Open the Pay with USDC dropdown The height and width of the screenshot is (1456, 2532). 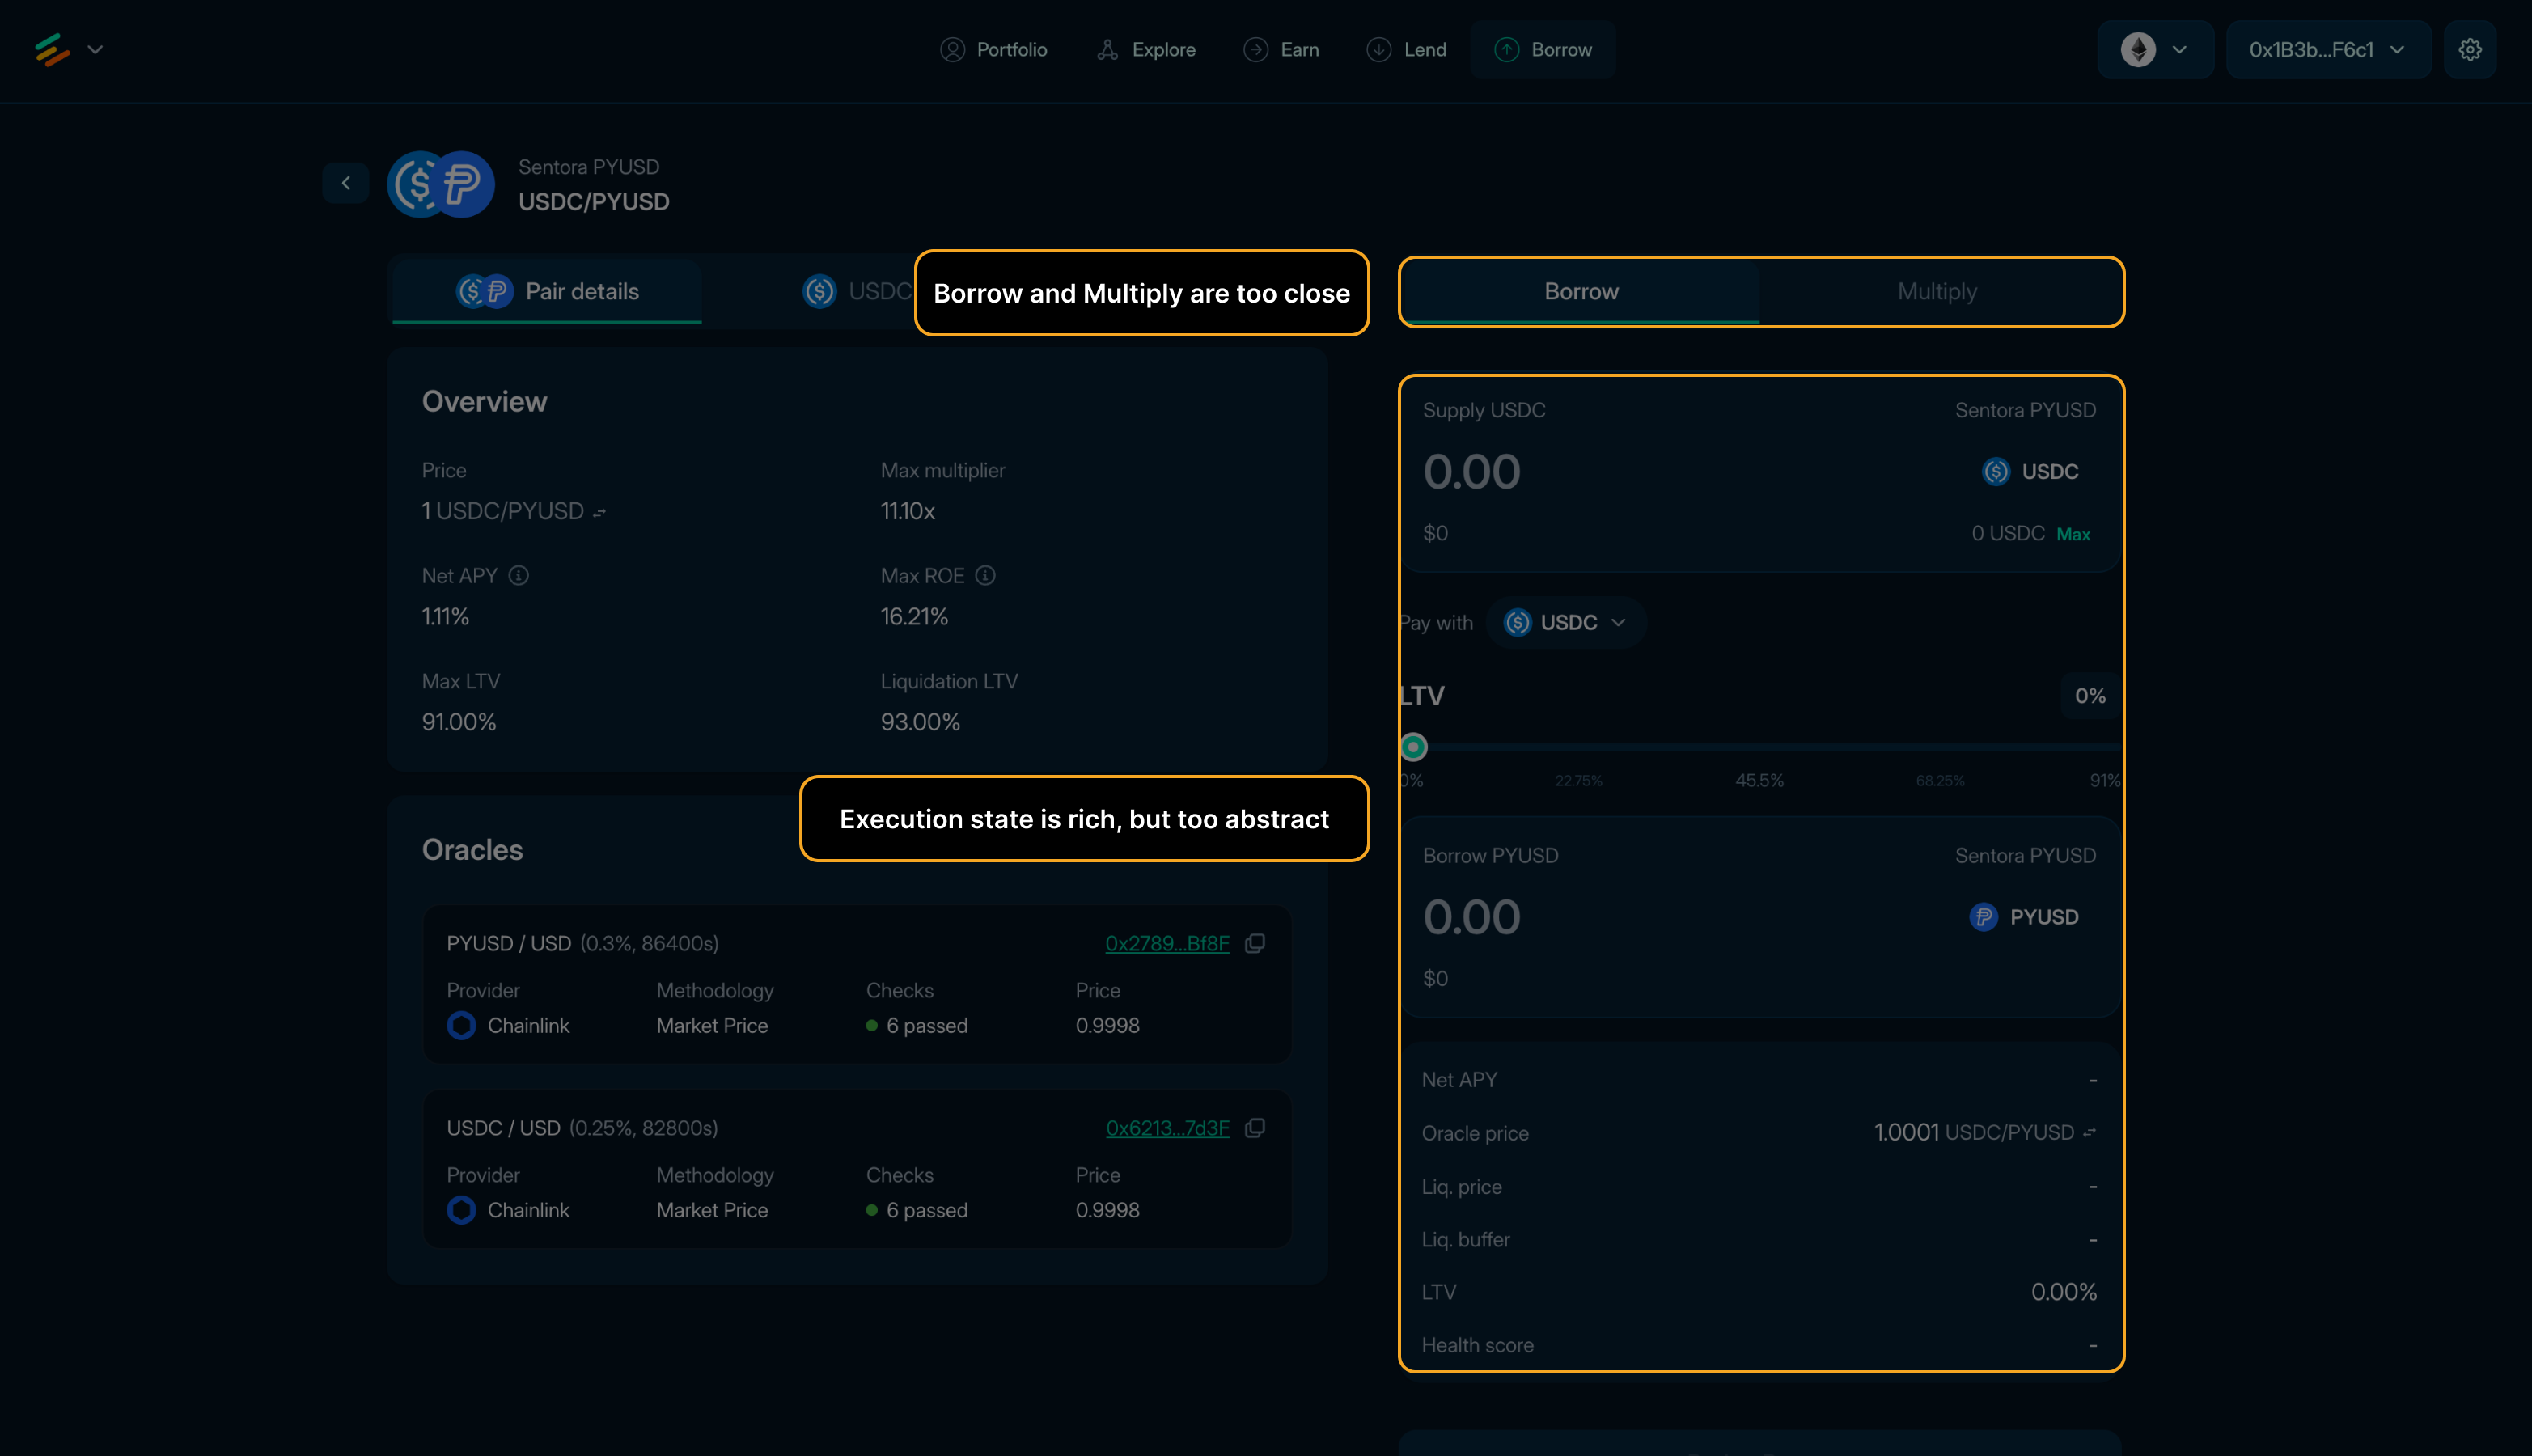tap(1565, 622)
